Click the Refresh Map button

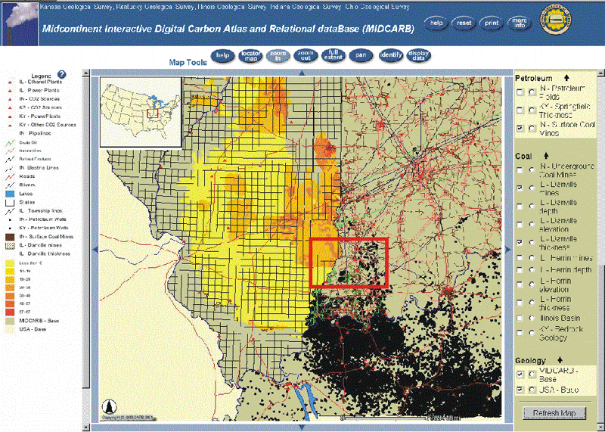[x=554, y=413]
